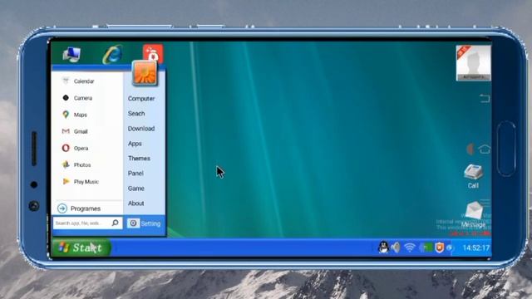Click the magnifier search icon

point(115,223)
